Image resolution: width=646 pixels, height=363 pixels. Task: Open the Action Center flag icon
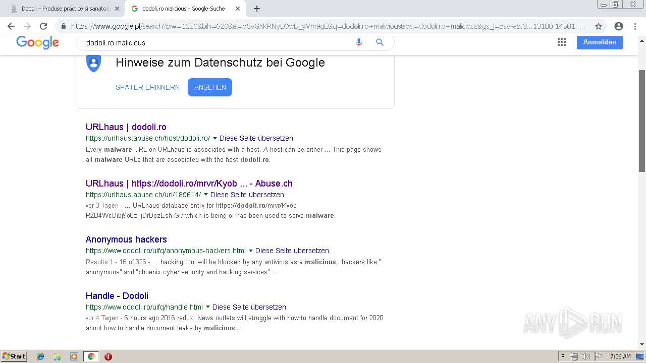point(598,356)
